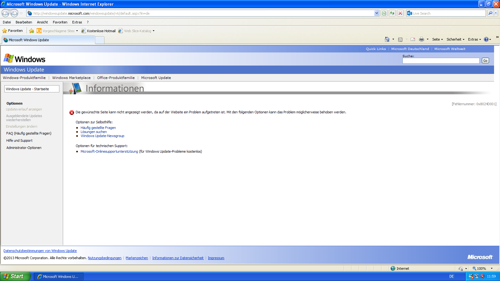The width and height of the screenshot is (500, 281).
Task: Click the Live Search magnifier icon
Action: click(490, 13)
